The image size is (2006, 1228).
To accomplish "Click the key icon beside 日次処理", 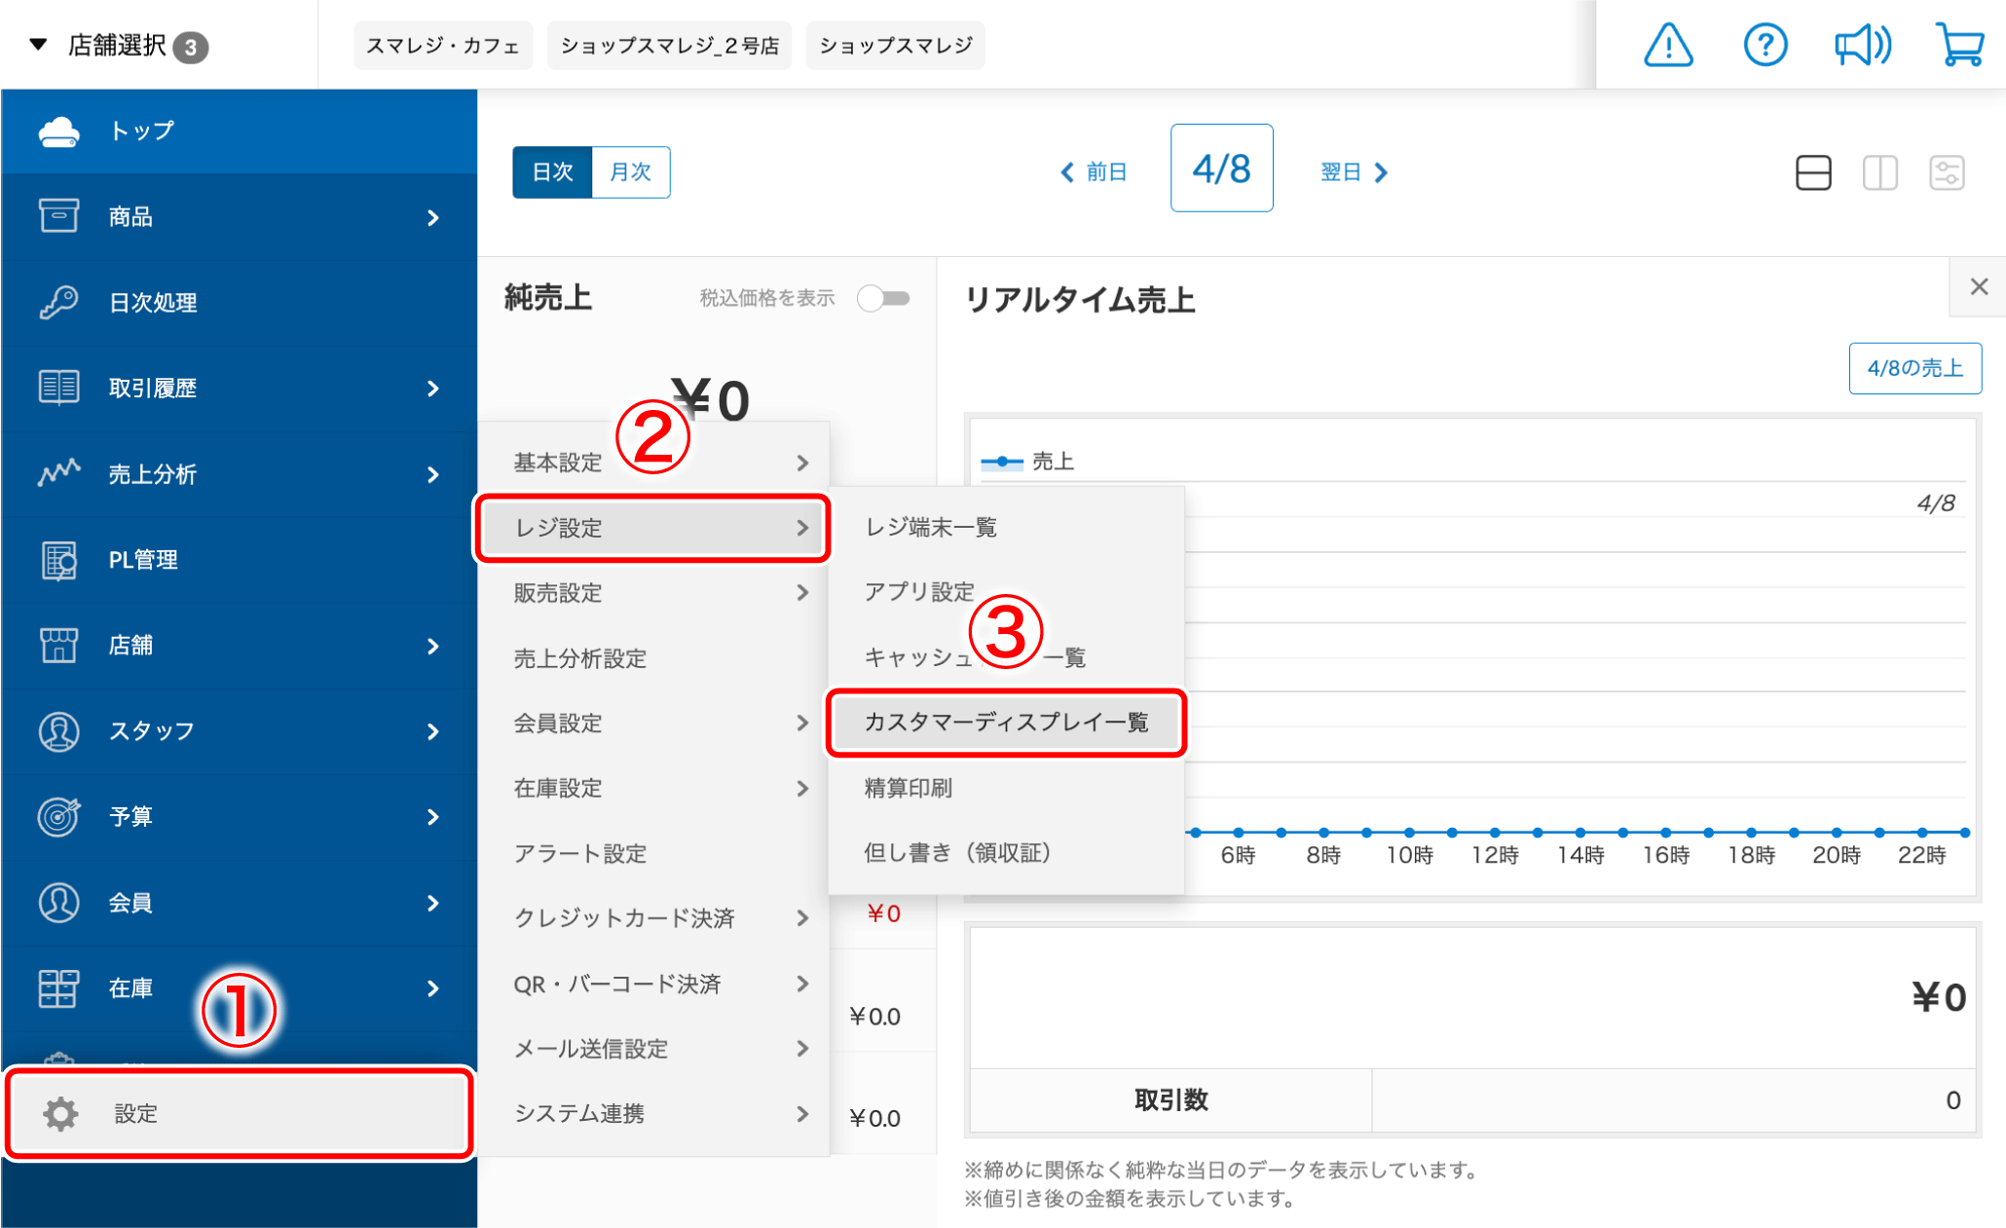I will point(58,302).
